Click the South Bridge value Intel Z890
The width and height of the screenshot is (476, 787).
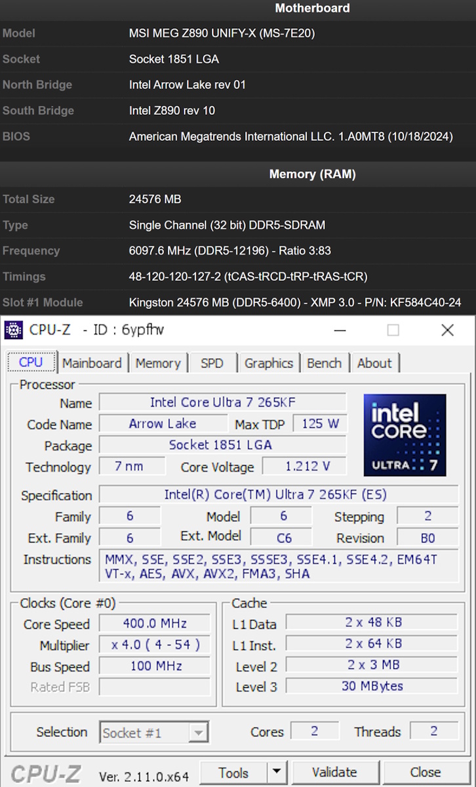(x=172, y=110)
